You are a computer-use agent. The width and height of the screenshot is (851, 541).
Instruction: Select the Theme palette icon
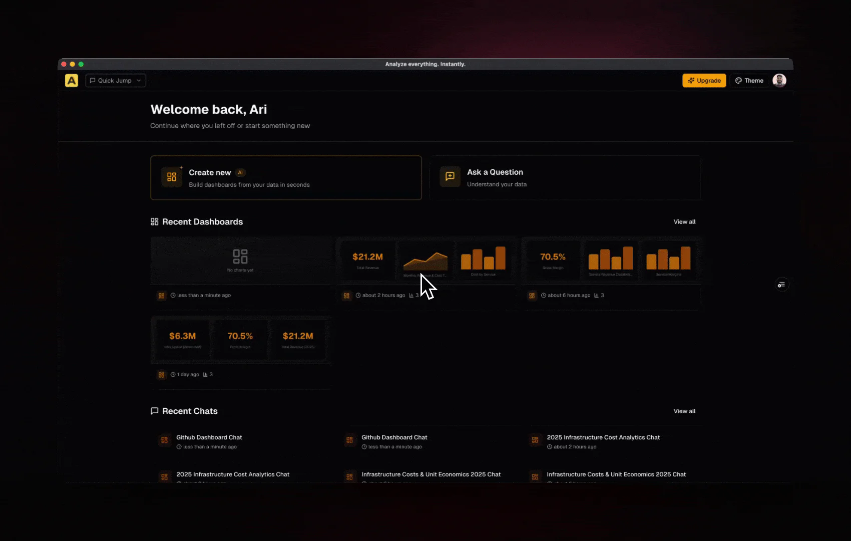click(x=738, y=80)
